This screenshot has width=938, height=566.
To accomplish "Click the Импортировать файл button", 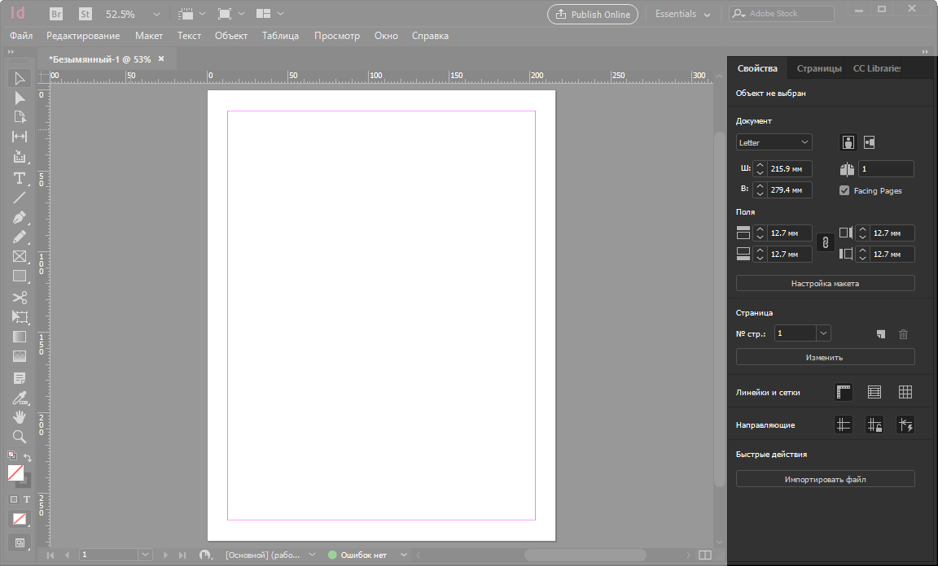I will [825, 479].
